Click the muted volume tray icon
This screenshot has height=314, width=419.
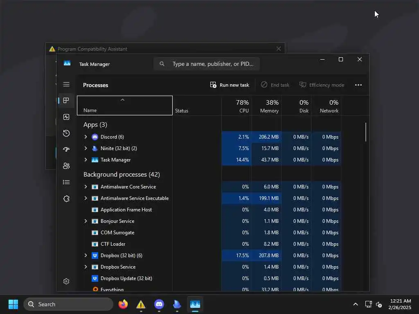[x=379, y=304]
